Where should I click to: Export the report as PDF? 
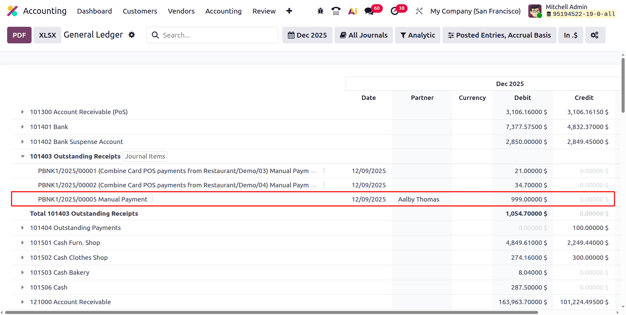click(19, 35)
